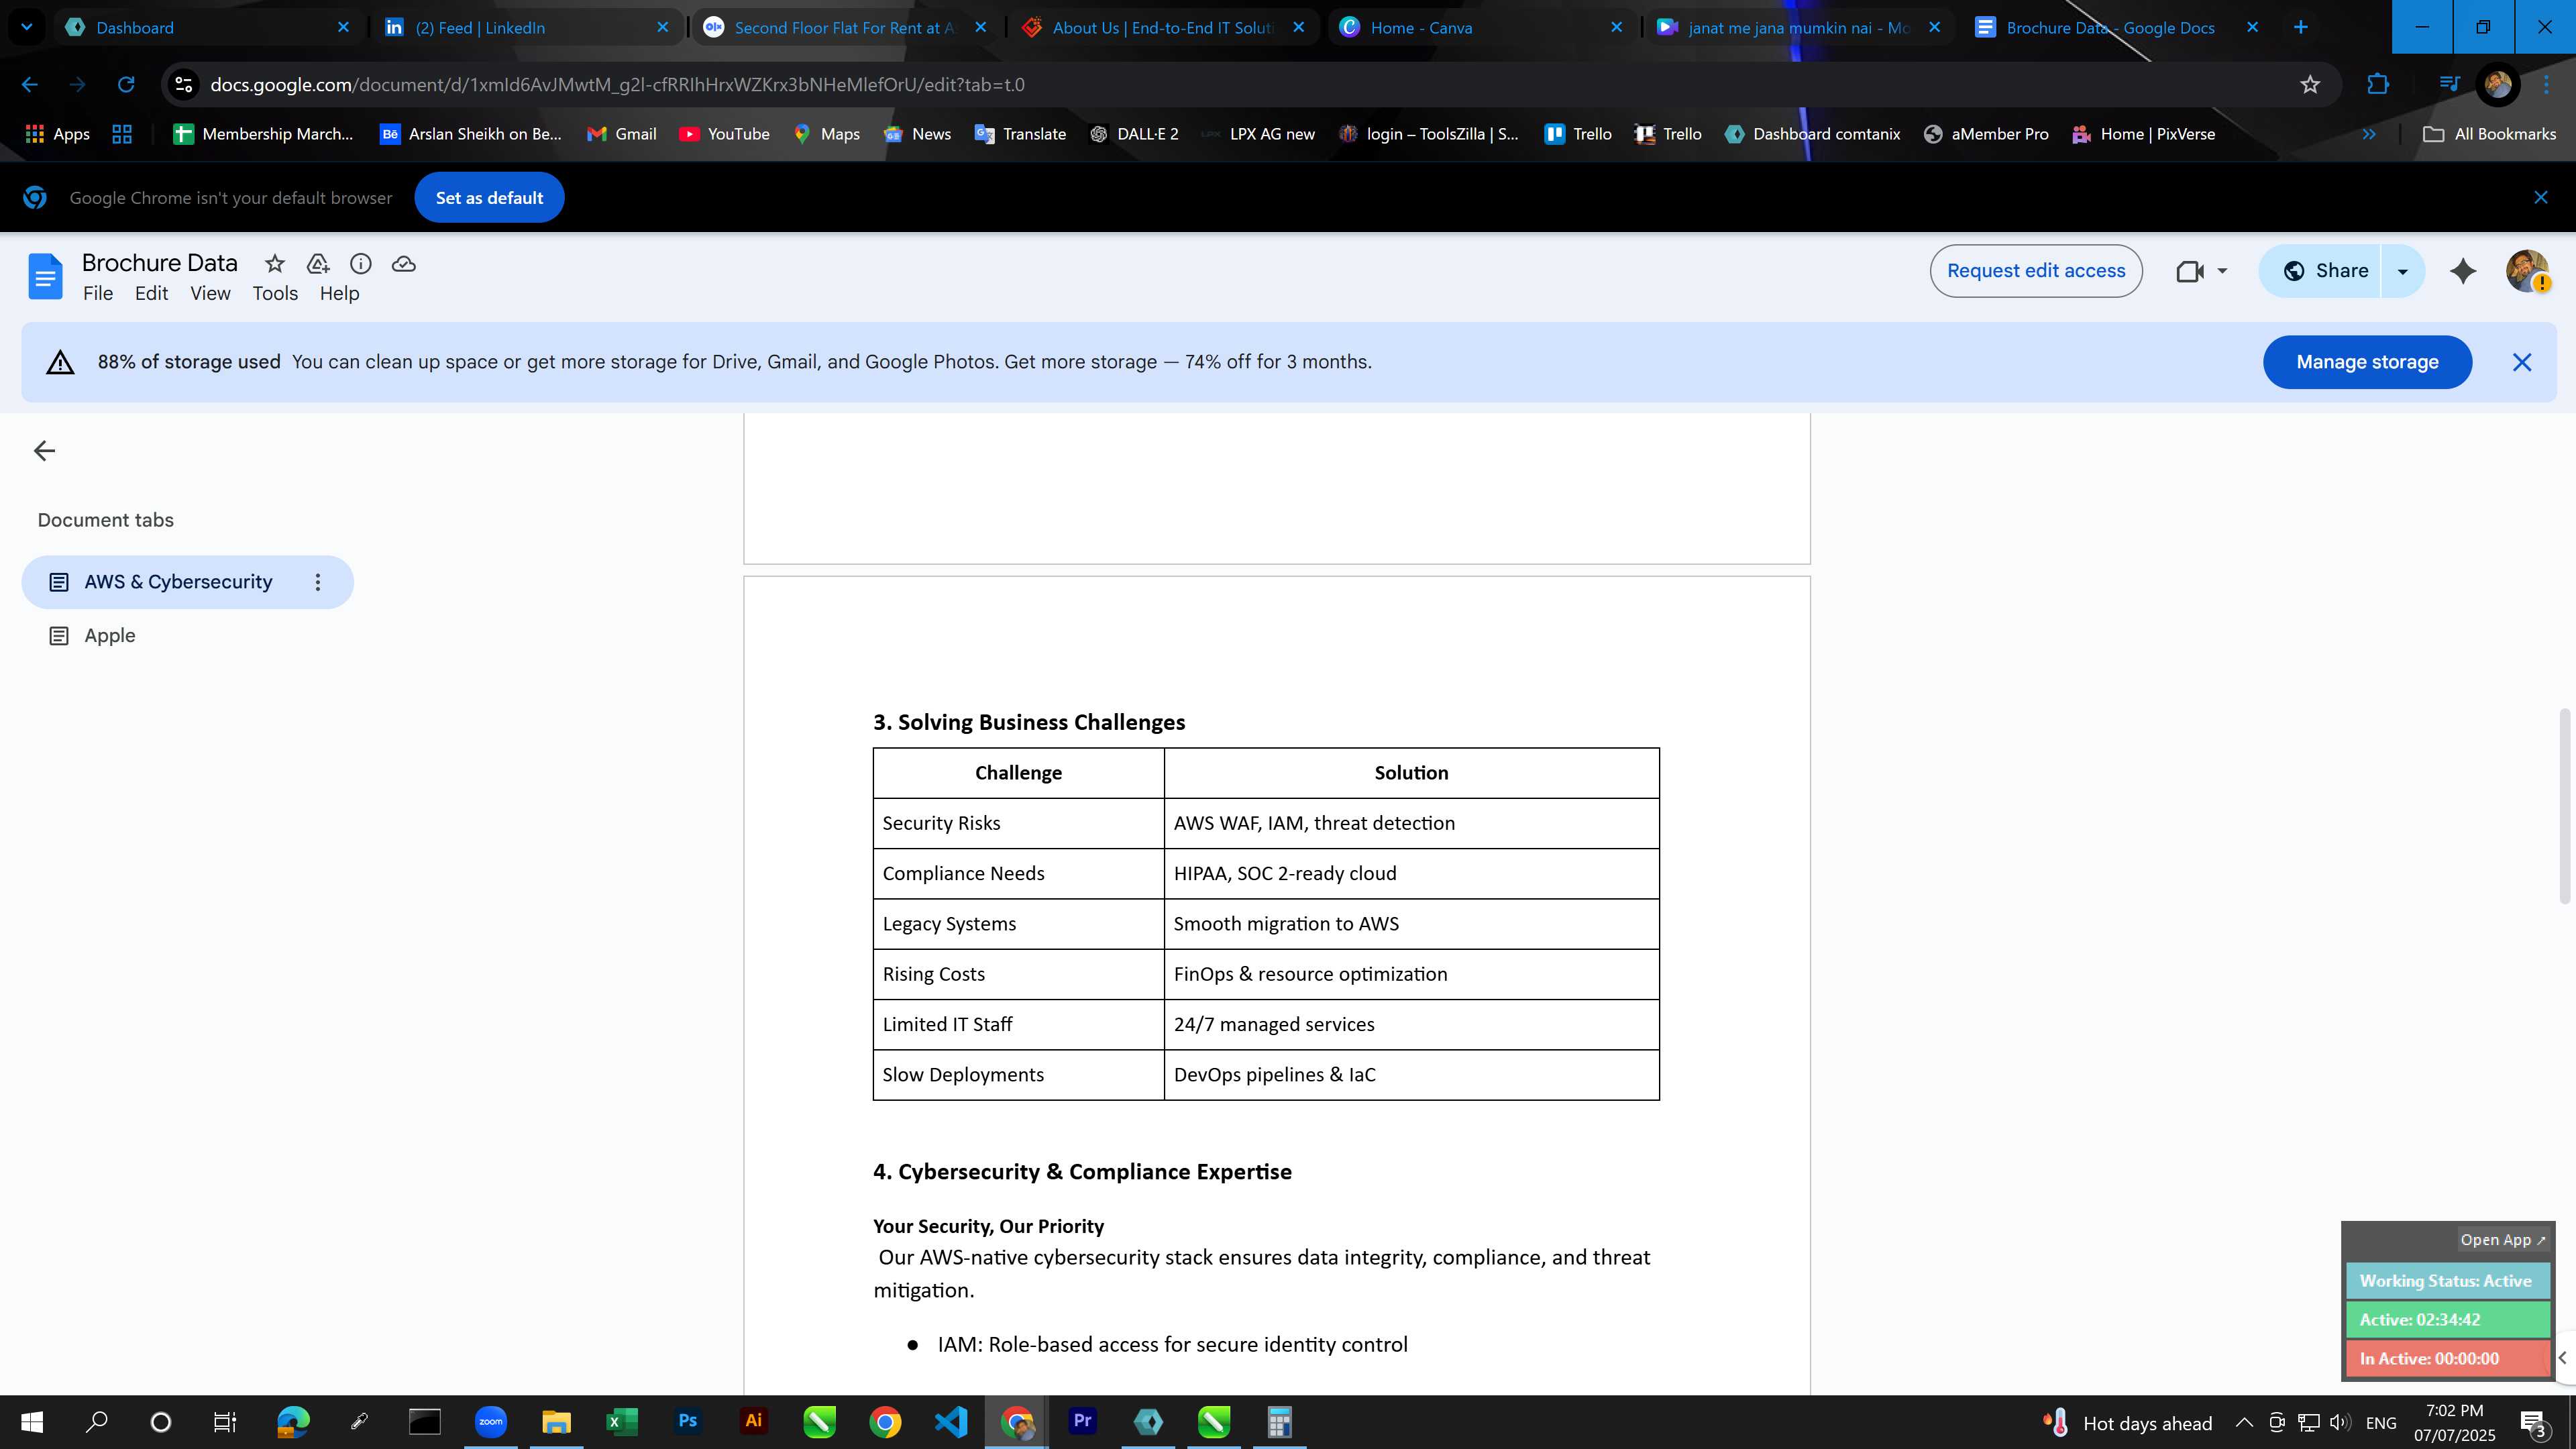Dismiss the storage warning banner
2576x1449 pixels.
(x=2522, y=362)
